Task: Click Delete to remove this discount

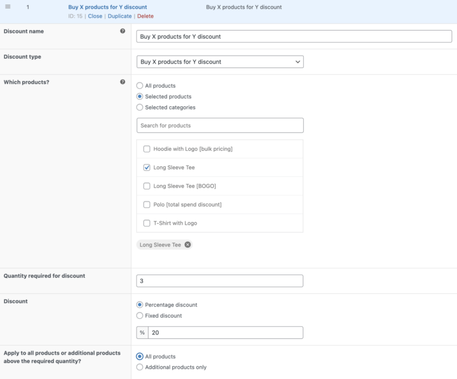Action: click(x=145, y=16)
